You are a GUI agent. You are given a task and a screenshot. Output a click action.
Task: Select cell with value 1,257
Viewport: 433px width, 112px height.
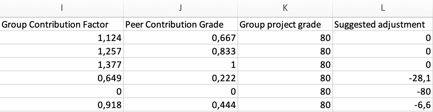click(62, 51)
